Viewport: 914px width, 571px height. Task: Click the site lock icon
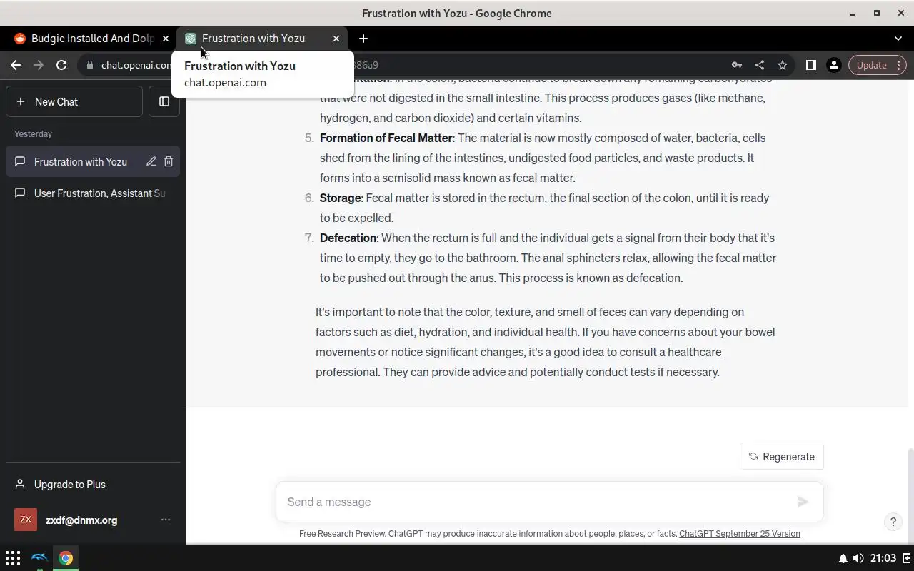(x=89, y=65)
